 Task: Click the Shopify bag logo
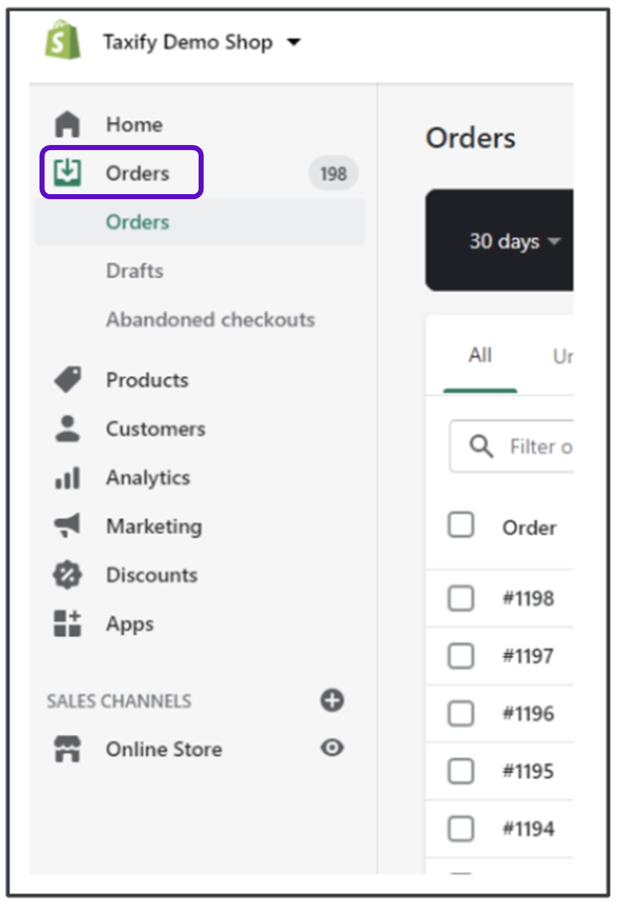click(x=63, y=41)
